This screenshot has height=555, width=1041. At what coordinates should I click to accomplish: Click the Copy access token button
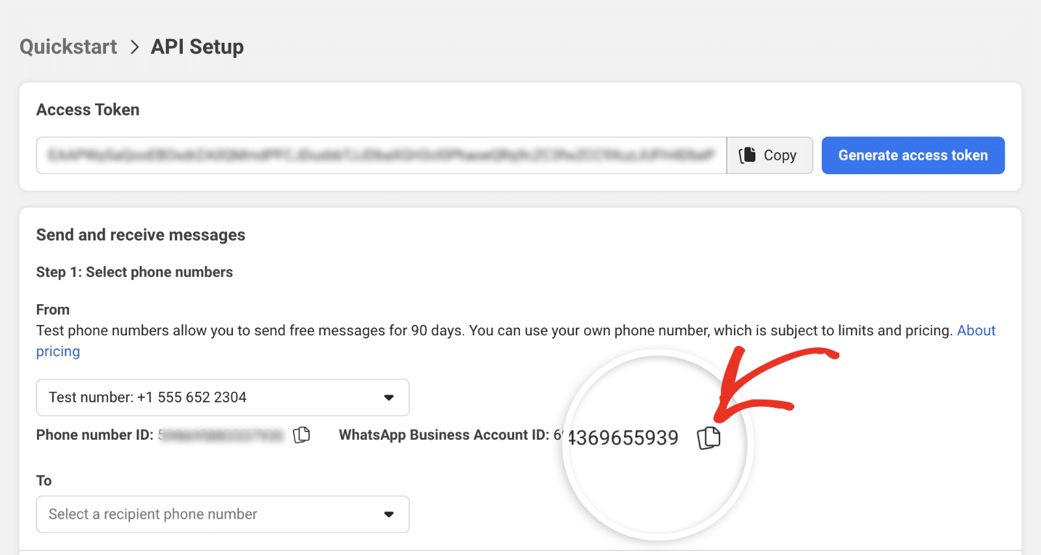click(770, 155)
